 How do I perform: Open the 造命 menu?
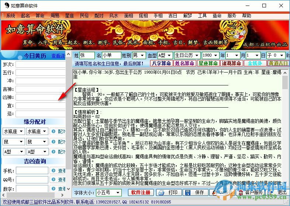point(217,16)
